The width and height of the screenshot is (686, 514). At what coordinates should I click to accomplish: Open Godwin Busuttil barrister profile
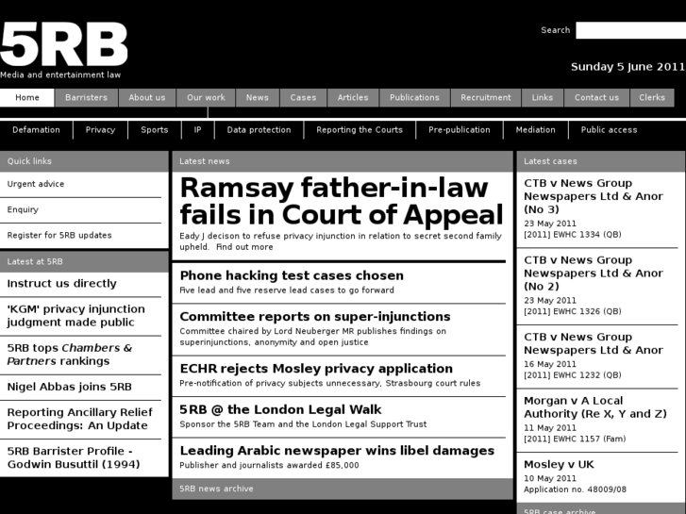(74, 457)
